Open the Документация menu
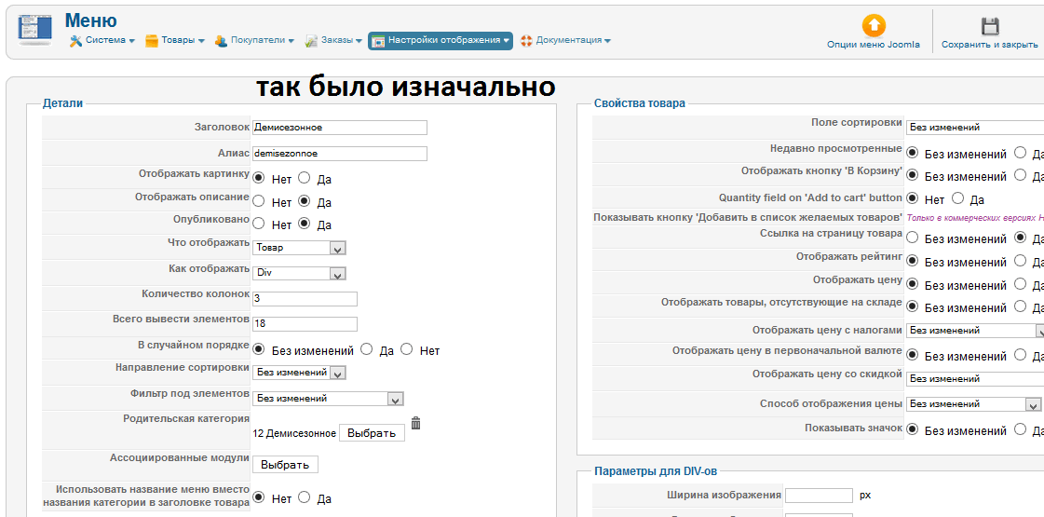This screenshot has width=1044, height=517. [x=565, y=40]
